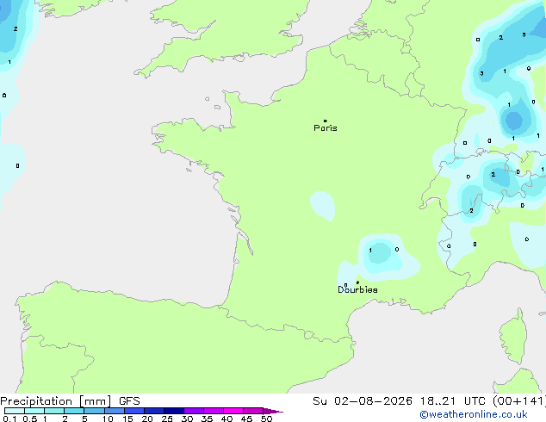Viewport: 546px width, 422px height.
Task: Open the weatheronline.co.uk copyright link
Action: click(474, 414)
